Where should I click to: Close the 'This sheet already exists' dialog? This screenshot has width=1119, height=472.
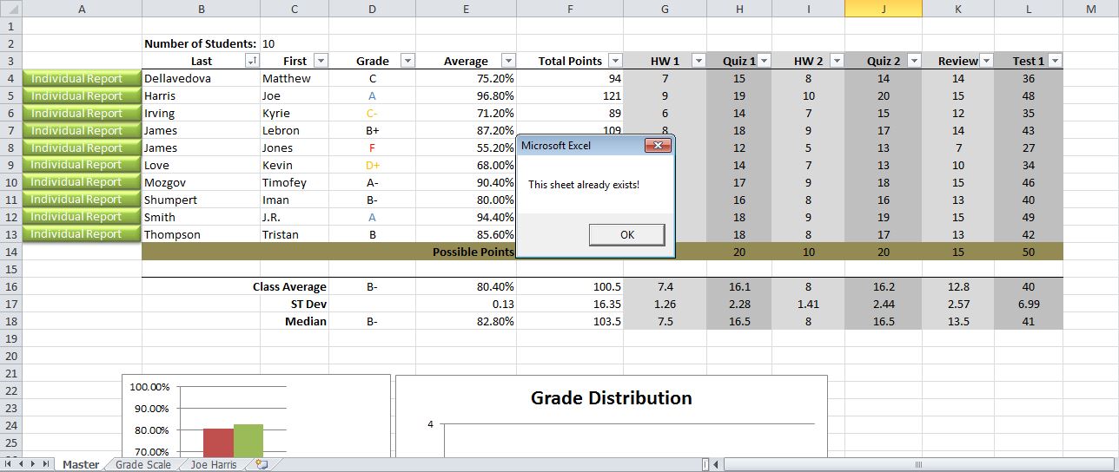pyautogui.click(x=658, y=146)
